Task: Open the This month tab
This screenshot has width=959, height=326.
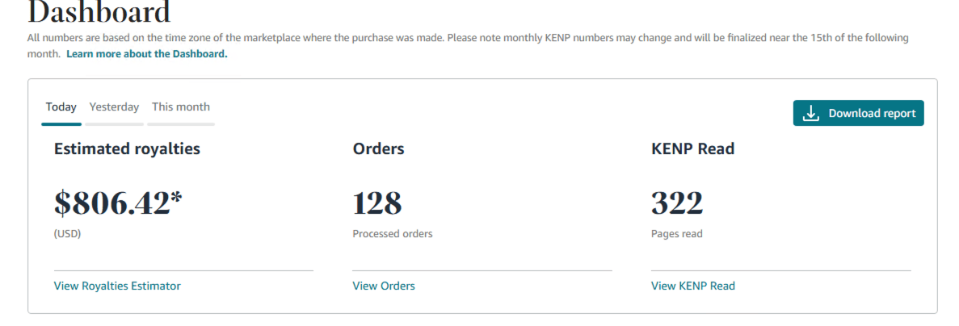Action: pos(180,107)
